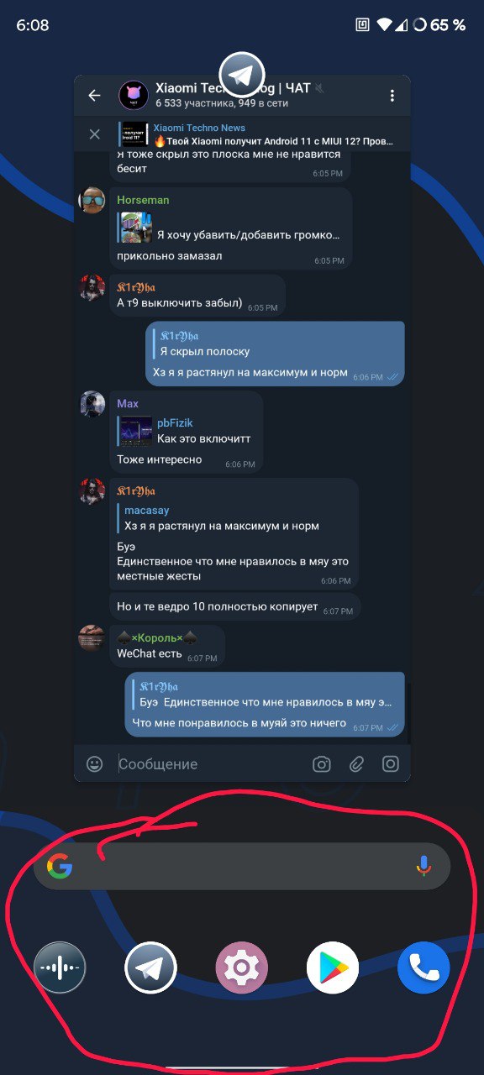
Task: Tap the Сообщение message input field
Action: (210, 763)
